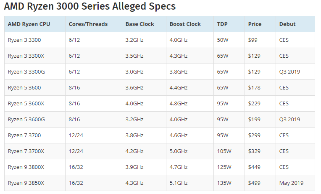321x194 pixels.
Task: Click the $499 price cell
Action: [260, 183]
